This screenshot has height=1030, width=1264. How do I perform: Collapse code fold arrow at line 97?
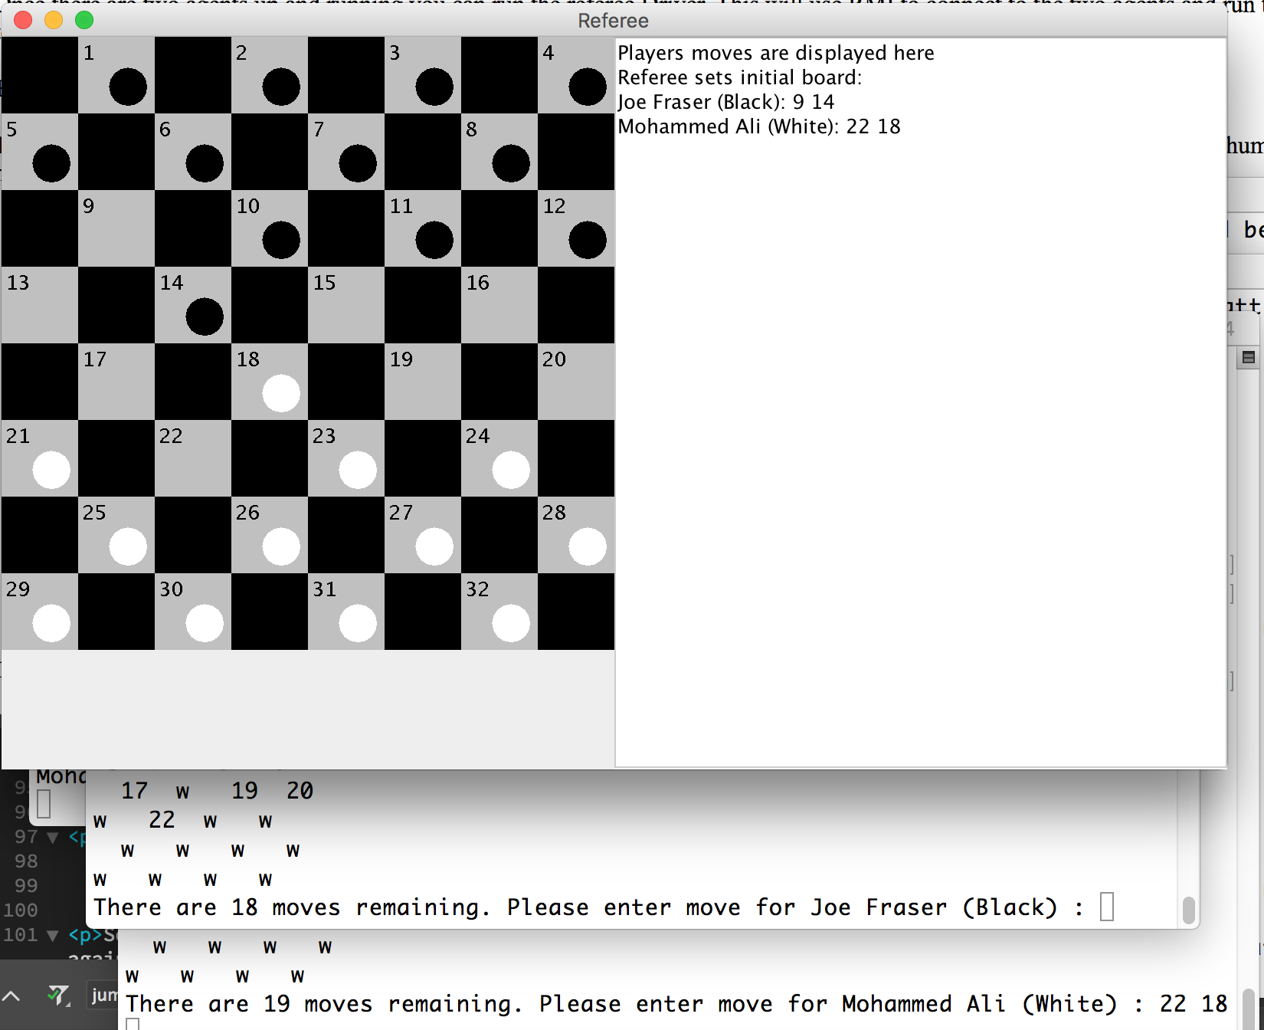(x=53, y=837)
